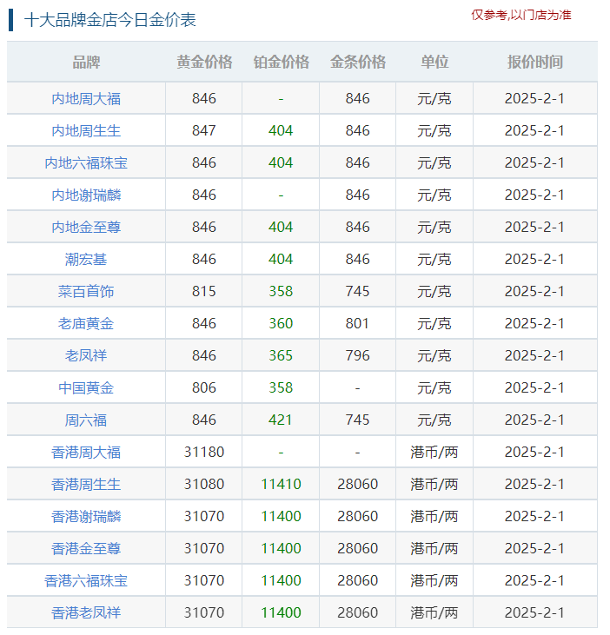Click the 报价时间 column header
Viewport: 610px width, 635px height.
point(534,62)
